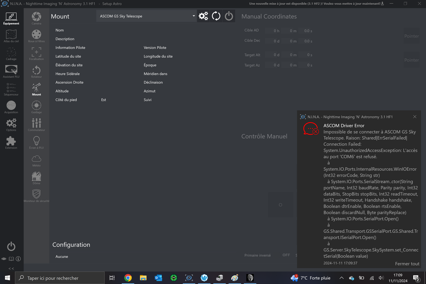
Task: Click the Cible AD hours field
Action: (x=273, y=31)
